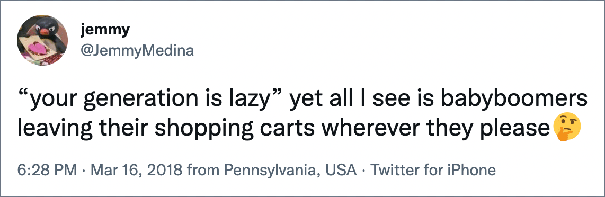Click the Twitter for iPhone source label
Image resolution: width=605 pixels, height=197 pixels.
pos(433,170)
